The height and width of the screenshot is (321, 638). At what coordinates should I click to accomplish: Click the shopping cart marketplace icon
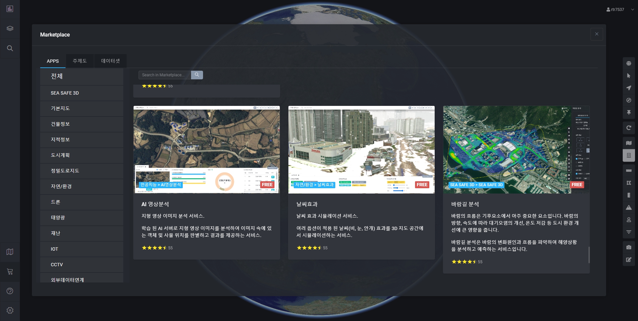click(10, 272)
